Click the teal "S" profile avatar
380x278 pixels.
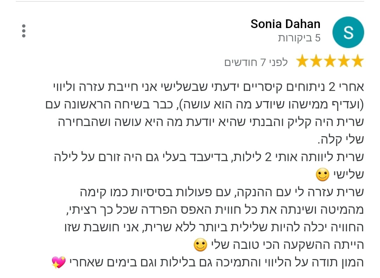pyautogui.click(x=348, y=32)
